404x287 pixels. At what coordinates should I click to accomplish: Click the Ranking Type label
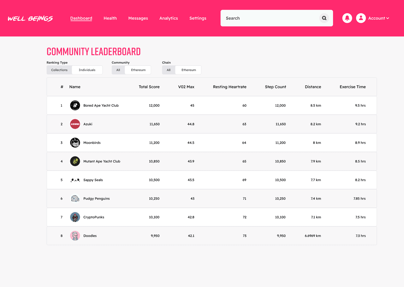point(57,62)
